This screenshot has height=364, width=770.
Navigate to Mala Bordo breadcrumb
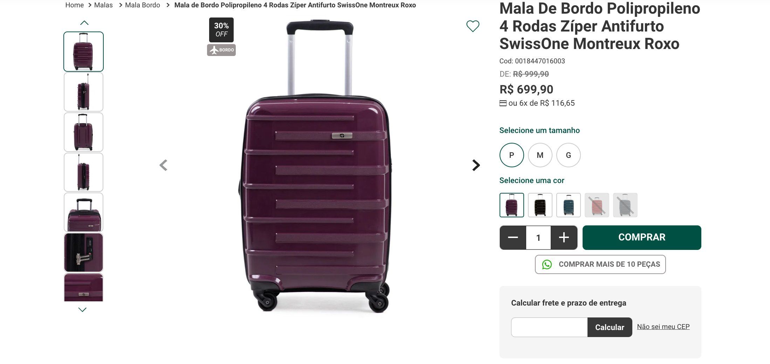(142, 5)
